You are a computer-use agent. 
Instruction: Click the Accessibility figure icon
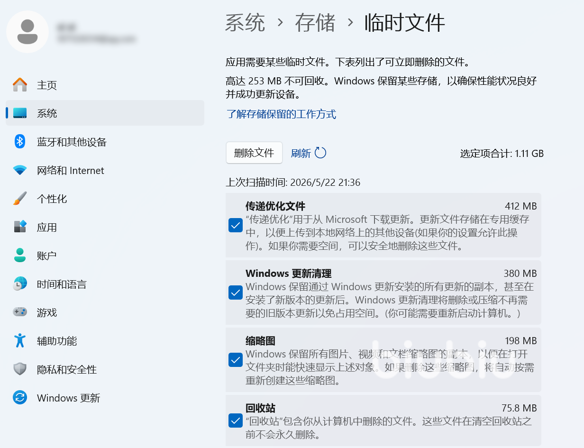(20, 340)
